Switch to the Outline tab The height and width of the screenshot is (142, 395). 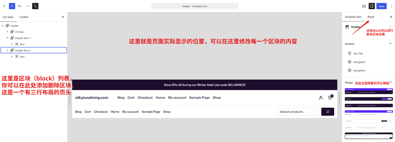pos(24,17)
